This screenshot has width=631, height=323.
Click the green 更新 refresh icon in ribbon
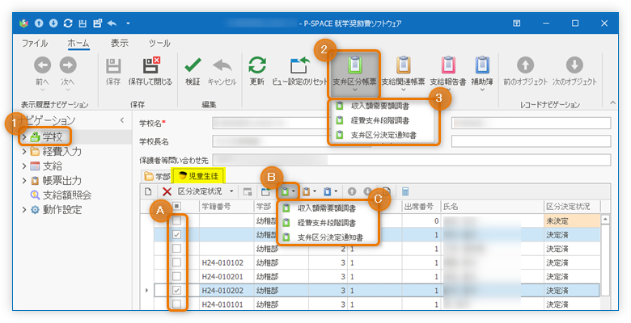(257, 65)
